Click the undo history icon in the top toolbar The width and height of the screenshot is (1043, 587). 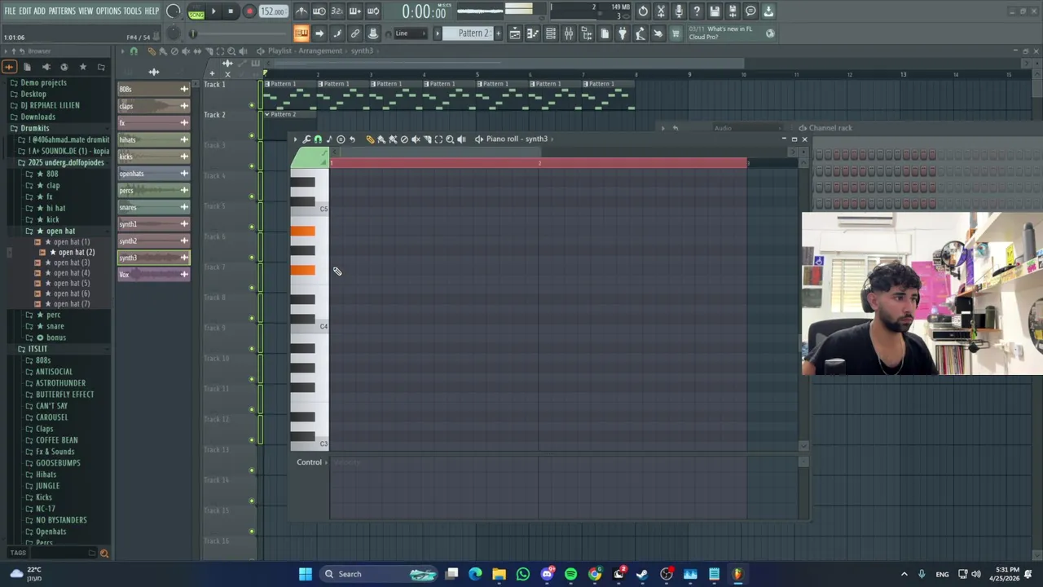point(643,11)
